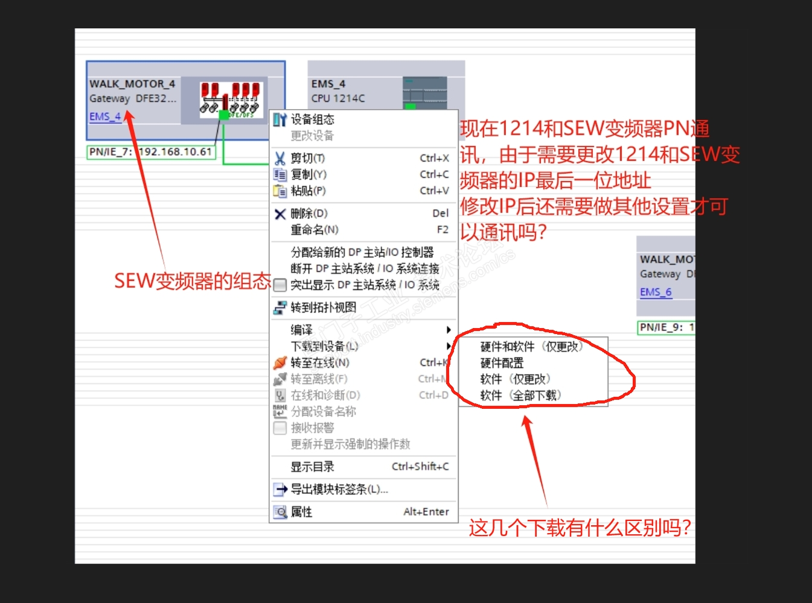Click the paste icon beside 粘贴

click(x=280, y=191)
